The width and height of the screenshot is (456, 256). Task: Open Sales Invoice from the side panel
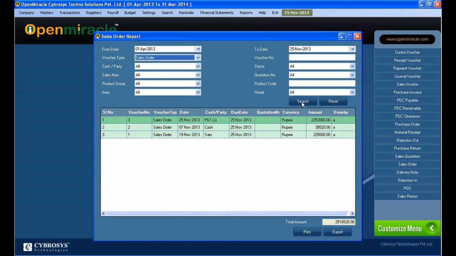407,84
